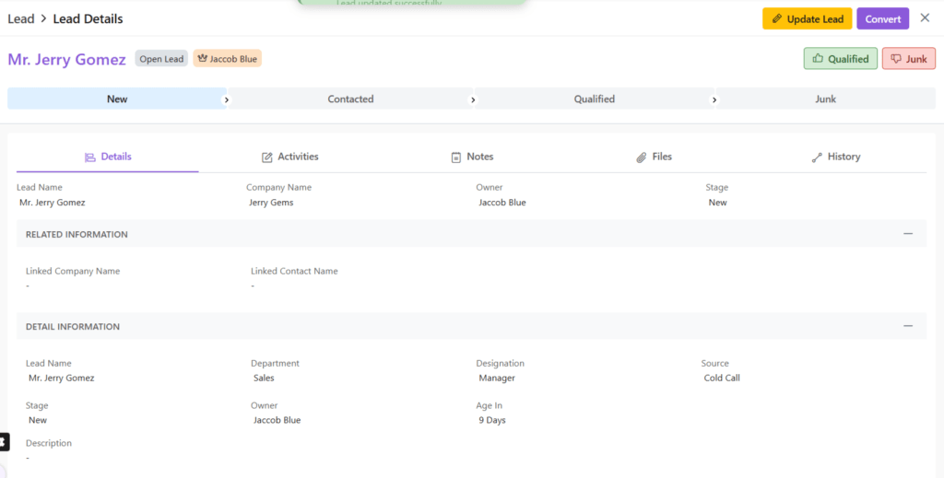
Task: Click the thumbs-up icon on Qualified
Action: [817, 59]
